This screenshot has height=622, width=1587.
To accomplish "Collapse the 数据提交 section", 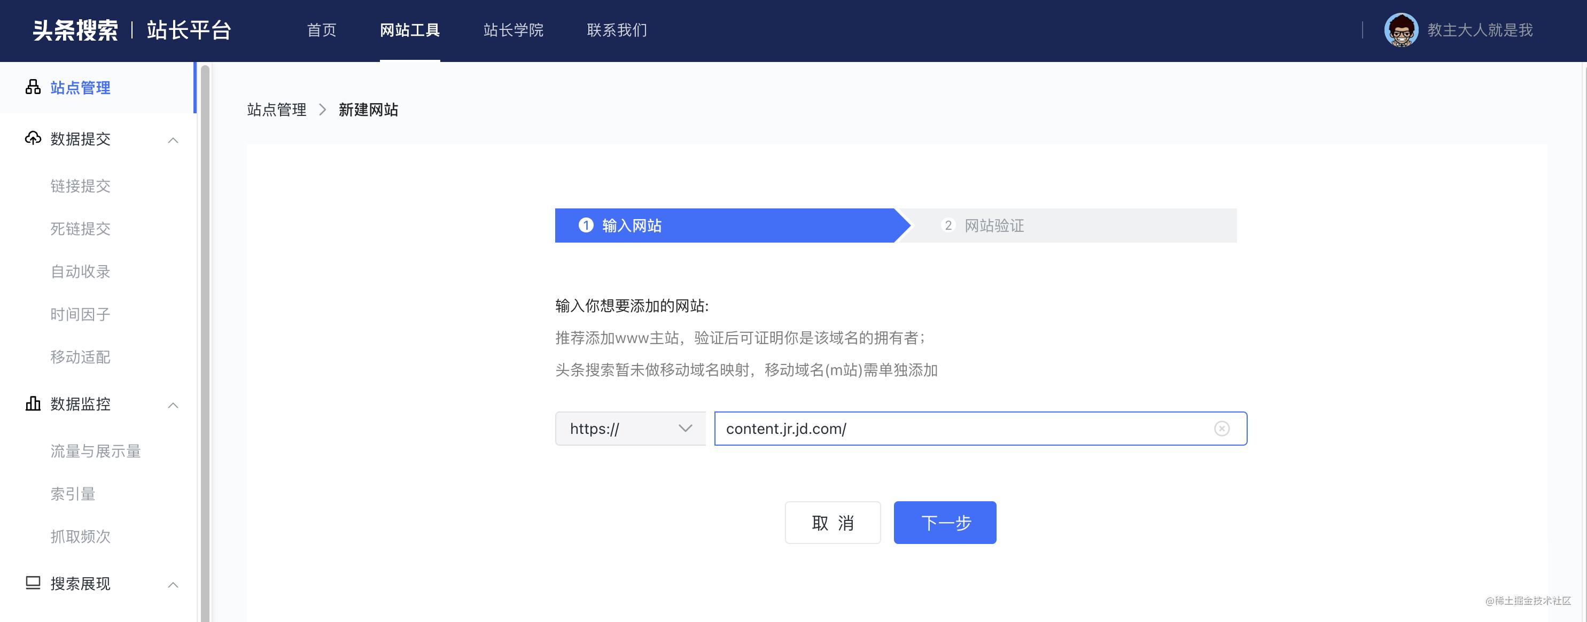I will tap(173, 140).
